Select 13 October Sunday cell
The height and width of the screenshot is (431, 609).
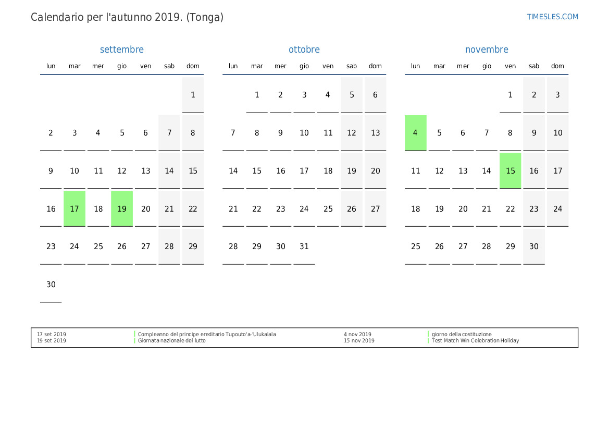pos(375,133)
